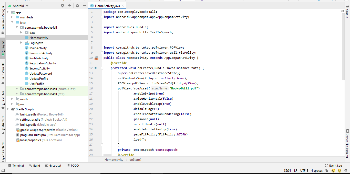Screen dimensions: 350x174
Task: Click the Project panel settings gear icon
Action: tap(77, 6)
